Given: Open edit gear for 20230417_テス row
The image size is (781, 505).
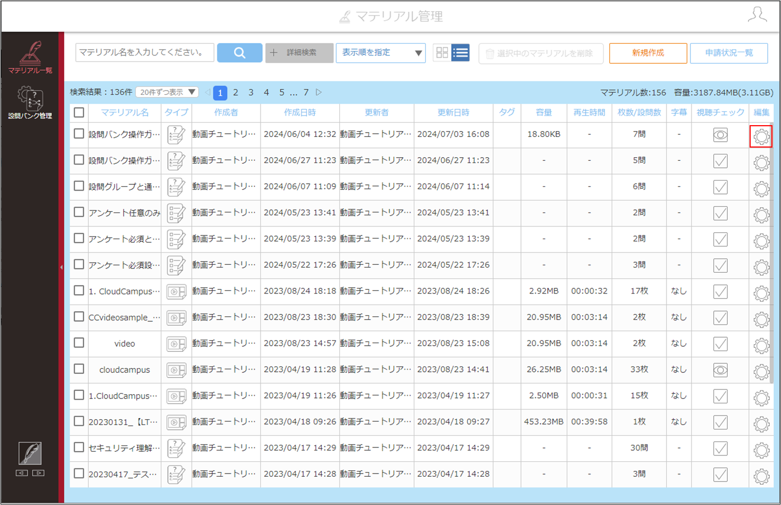Looking at the screenshot, I should (761, 476).
